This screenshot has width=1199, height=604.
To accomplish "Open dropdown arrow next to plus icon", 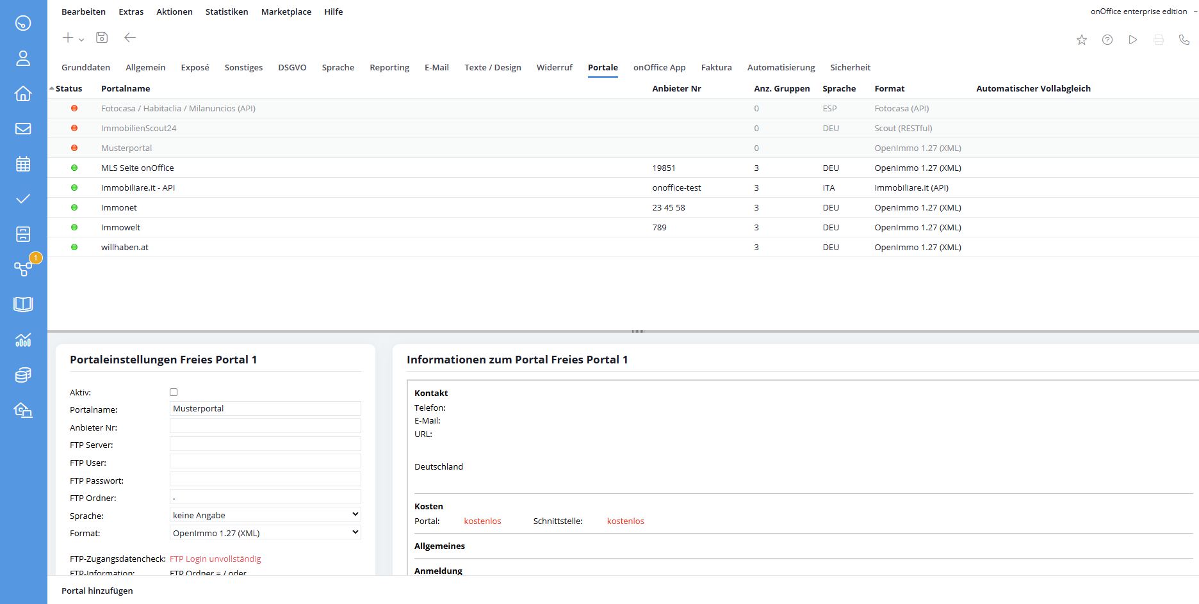I will (x=81, y=40).
